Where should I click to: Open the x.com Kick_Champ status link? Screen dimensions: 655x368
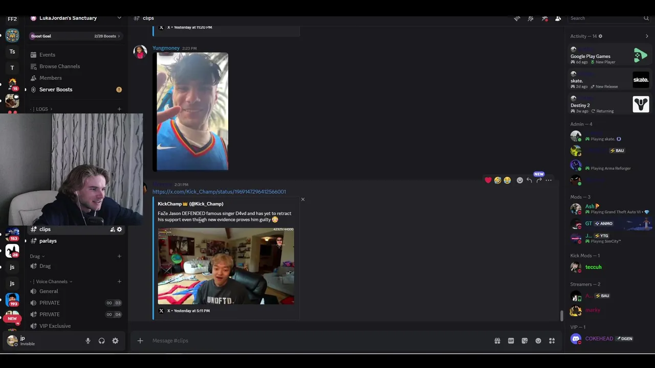(x=219, y=192)
